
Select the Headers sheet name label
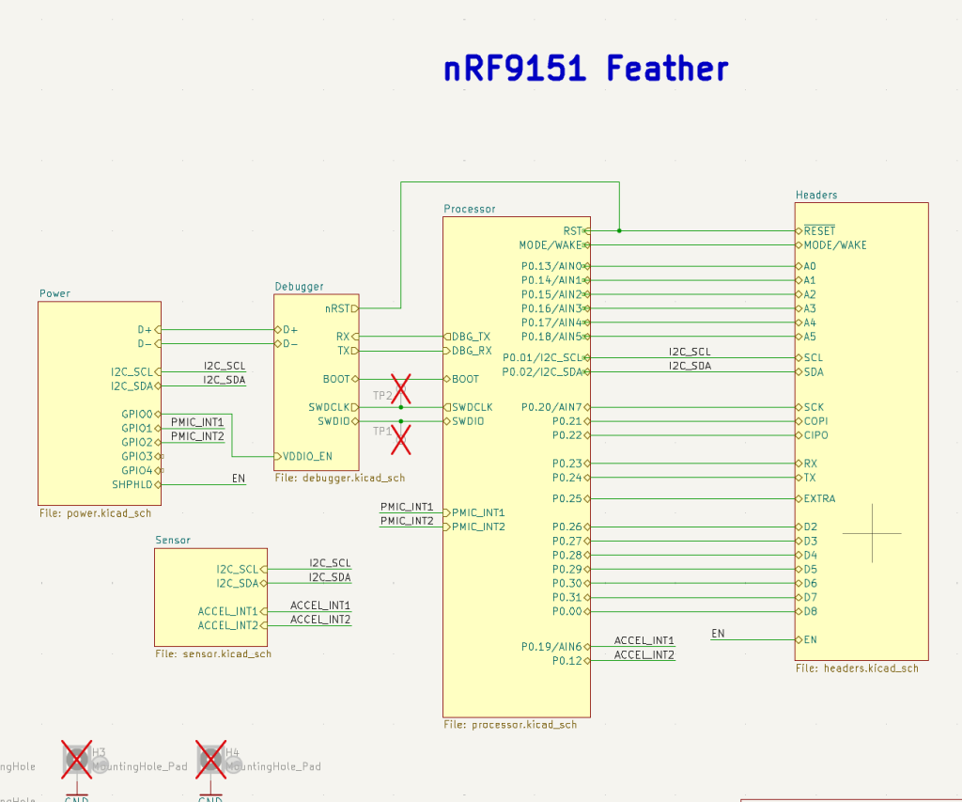pos(816,195)
